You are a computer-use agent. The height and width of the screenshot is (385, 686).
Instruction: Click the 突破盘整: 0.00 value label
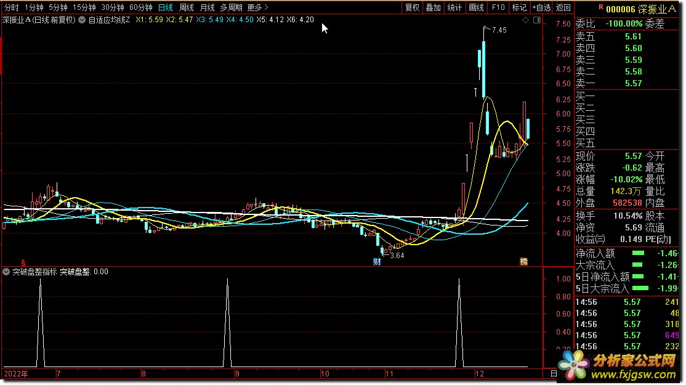[x=84, y=272]
